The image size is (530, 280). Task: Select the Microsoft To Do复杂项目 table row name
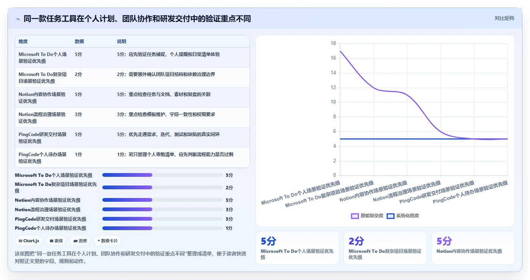(43, 77)
